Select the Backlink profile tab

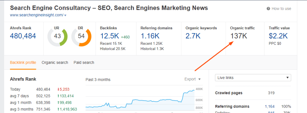[23, 63]
